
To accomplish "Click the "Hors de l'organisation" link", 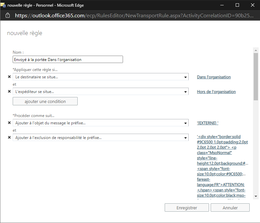I will (x=216, y=92).
